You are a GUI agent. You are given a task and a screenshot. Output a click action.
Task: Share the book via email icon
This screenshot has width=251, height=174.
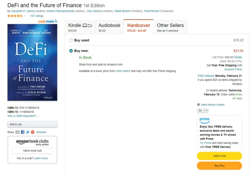(17, 132)
